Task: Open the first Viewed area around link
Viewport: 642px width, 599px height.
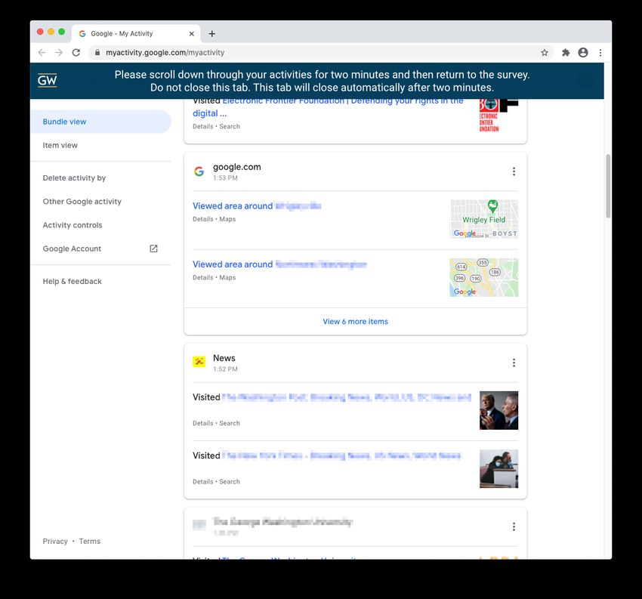Action: pyautogui.click(x=257, y=206)
